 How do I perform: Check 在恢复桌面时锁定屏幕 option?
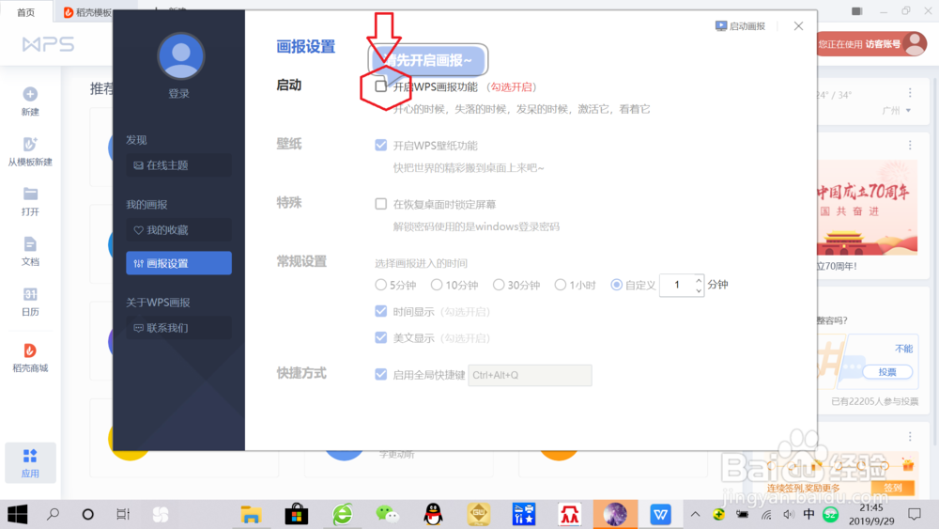point(381,204)
